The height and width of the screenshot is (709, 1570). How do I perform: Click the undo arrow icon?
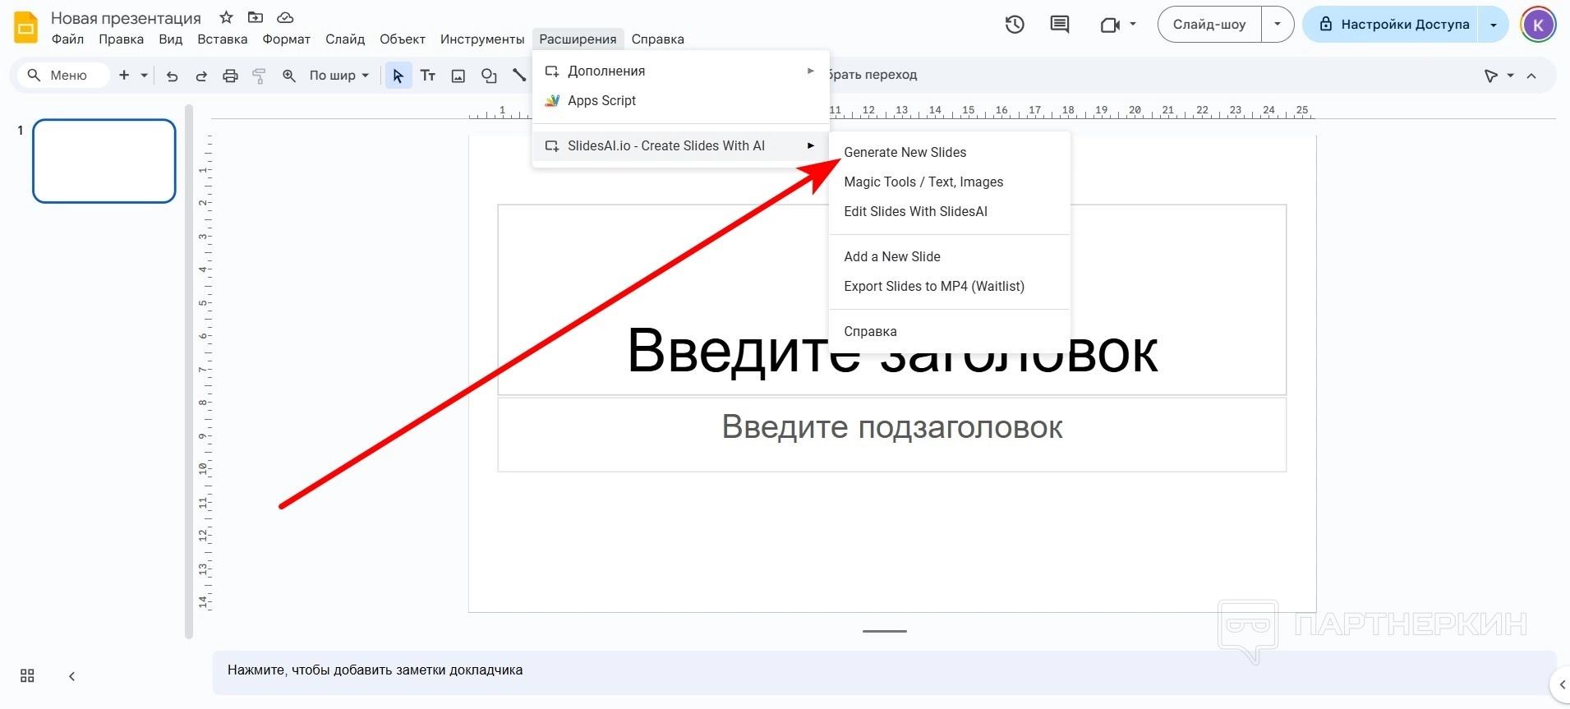[x=172, y=76]
